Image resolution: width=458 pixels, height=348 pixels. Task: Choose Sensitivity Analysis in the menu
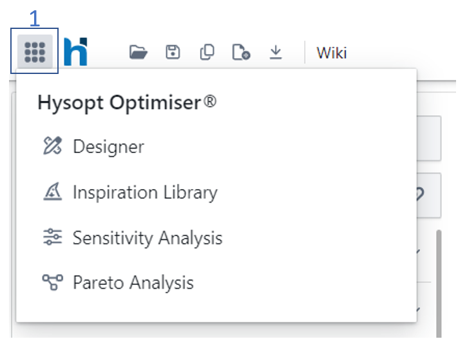pyautogui.click(x=148, y=238)
